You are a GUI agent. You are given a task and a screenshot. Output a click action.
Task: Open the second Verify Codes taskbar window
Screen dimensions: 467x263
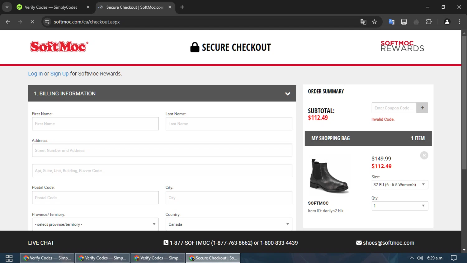click(102, 258)
